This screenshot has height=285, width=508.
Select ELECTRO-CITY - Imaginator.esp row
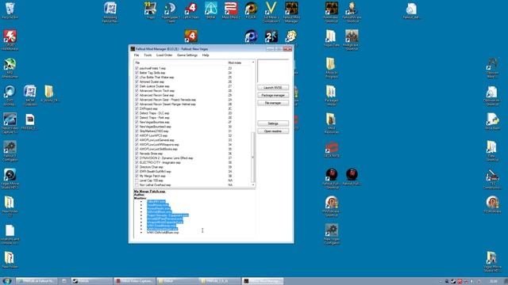pyautogui.click(x=160, y=162)
